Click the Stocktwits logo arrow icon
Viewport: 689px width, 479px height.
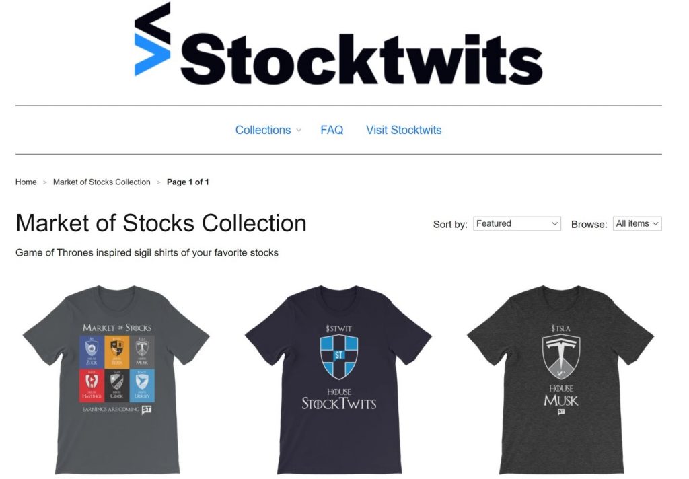152,38
